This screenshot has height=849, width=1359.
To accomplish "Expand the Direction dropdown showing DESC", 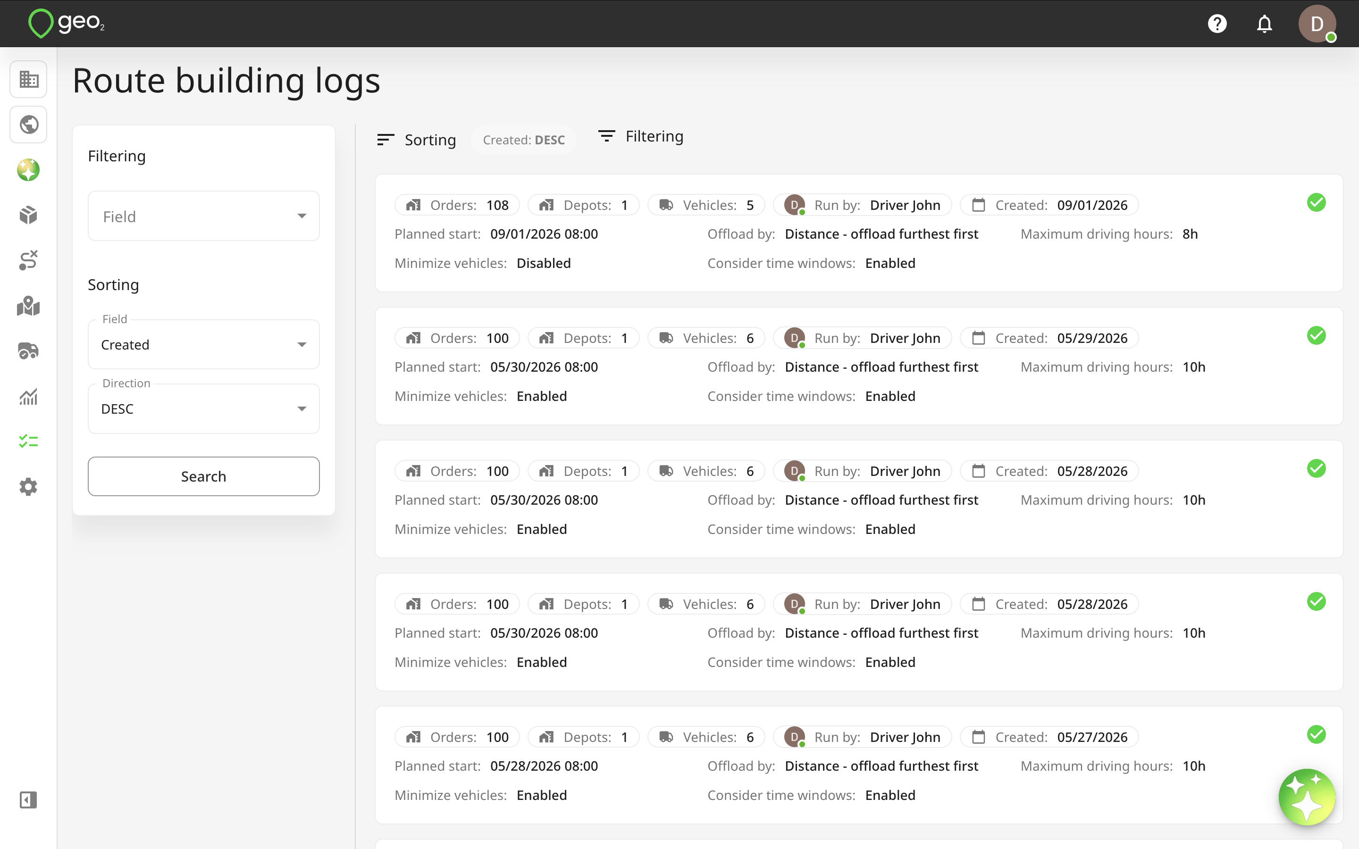I will pyautogui.click(x=204, y=409).
